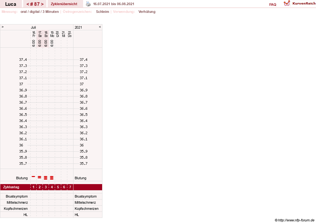This screenshot has width=316, height=224.
Task: Click the bleeding mark on cycle day 1
Action: (x=34, y=177)
